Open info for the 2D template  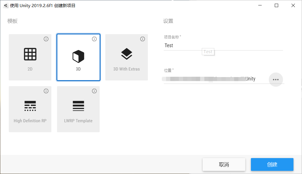click(46, 39)
